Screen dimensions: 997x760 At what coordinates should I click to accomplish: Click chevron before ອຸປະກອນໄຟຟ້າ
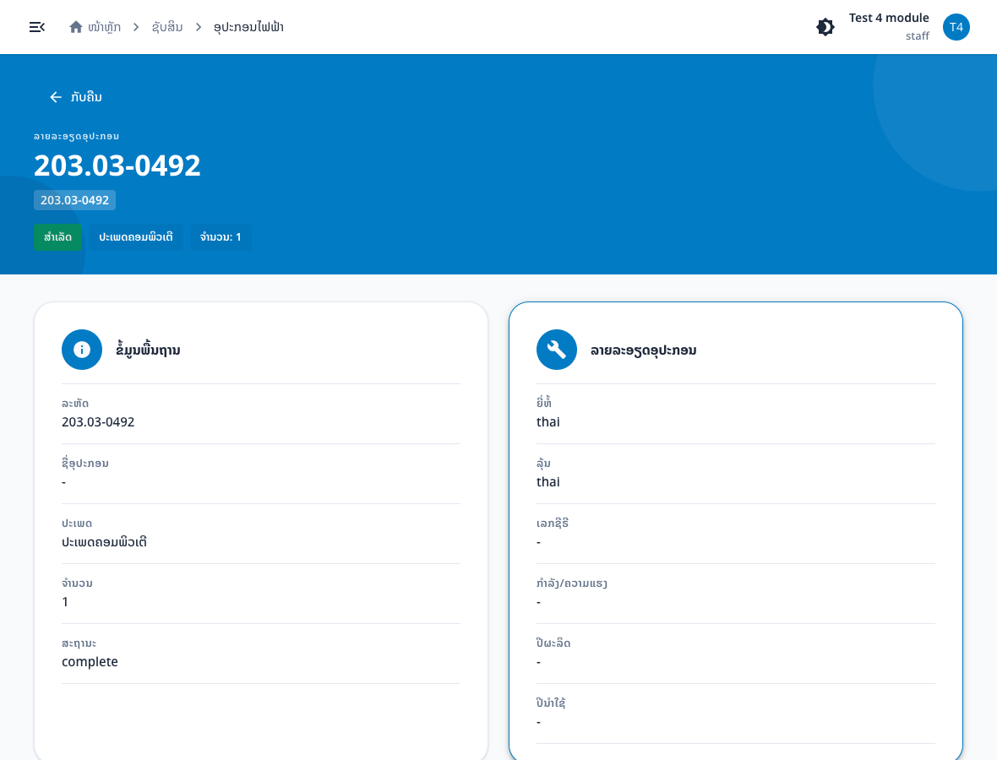pyautogui.click(x=199, y=27)
